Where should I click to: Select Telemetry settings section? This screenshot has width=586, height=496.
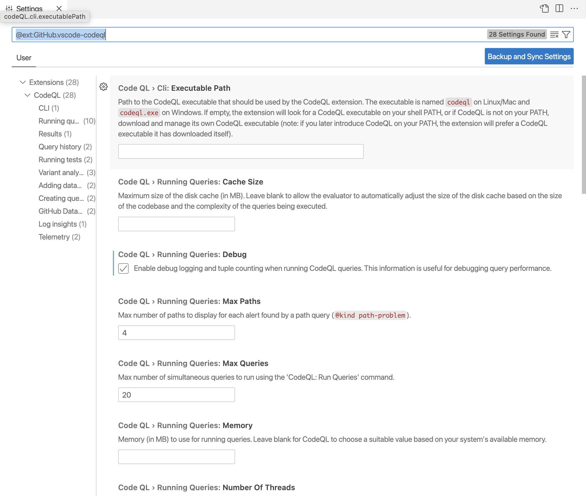point(59,237)
